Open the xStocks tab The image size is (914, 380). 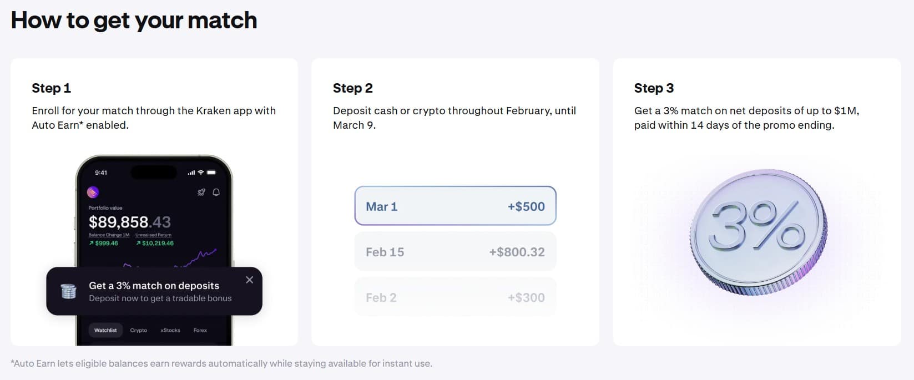click(170, 330)
